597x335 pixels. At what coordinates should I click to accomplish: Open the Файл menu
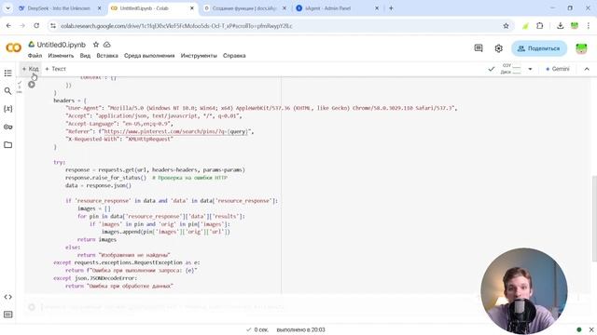click(35, 56)
